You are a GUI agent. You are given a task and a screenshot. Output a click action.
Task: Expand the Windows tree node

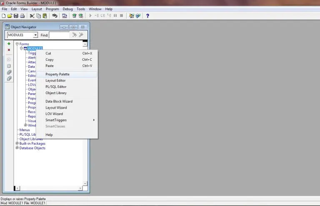(26, 125)
